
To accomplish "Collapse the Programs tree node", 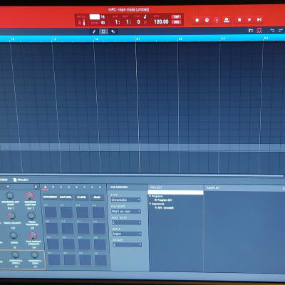I will point(150,196).
